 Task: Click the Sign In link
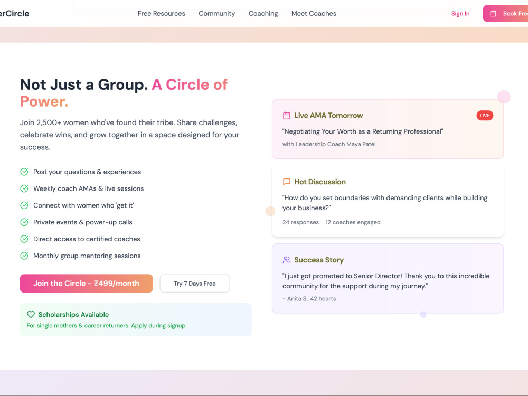[460, 14]
